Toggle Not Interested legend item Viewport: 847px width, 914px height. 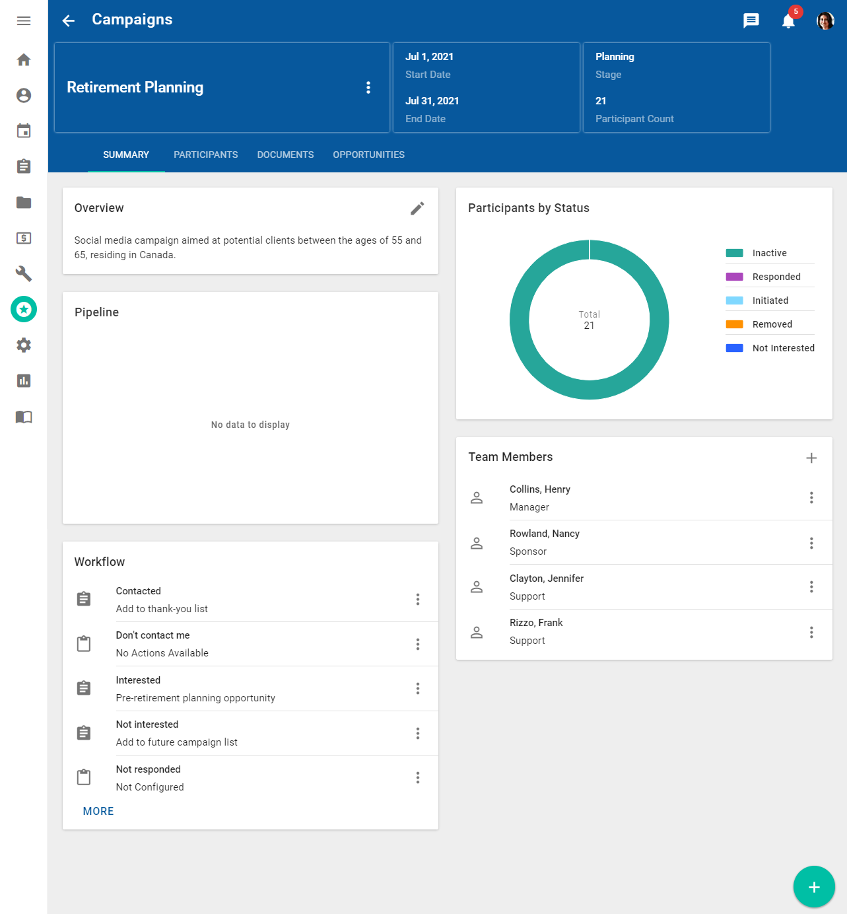click(x=783, y=348)
